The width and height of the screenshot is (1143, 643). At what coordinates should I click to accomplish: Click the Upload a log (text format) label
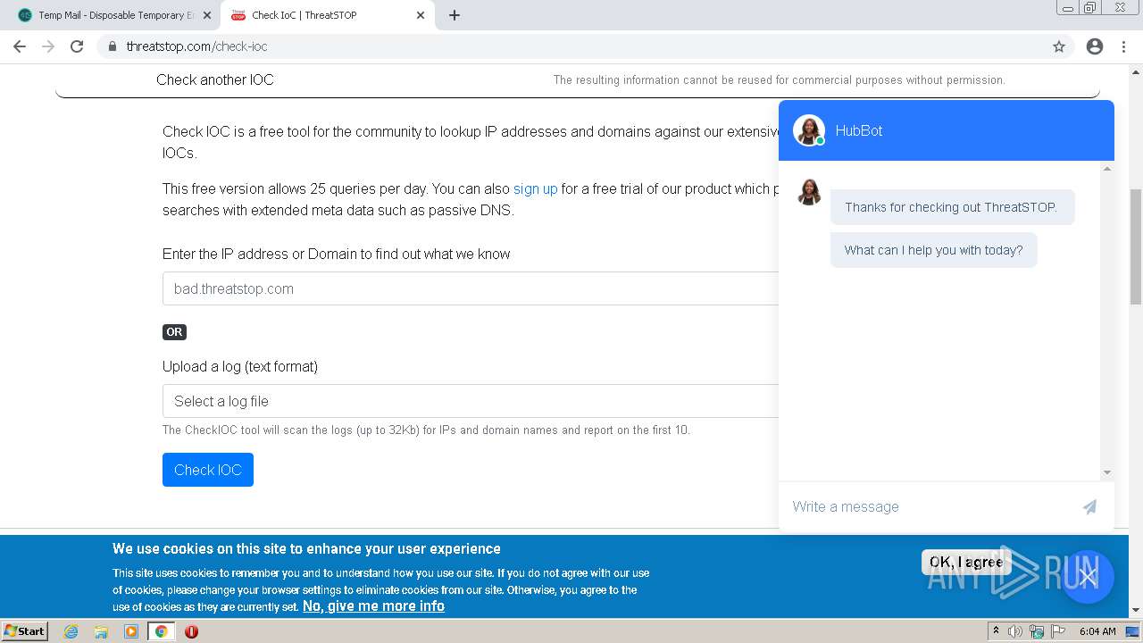[240, 366]
